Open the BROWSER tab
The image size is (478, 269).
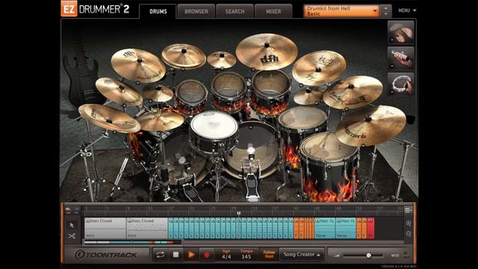pyautogui.click(x=196, y=11)
